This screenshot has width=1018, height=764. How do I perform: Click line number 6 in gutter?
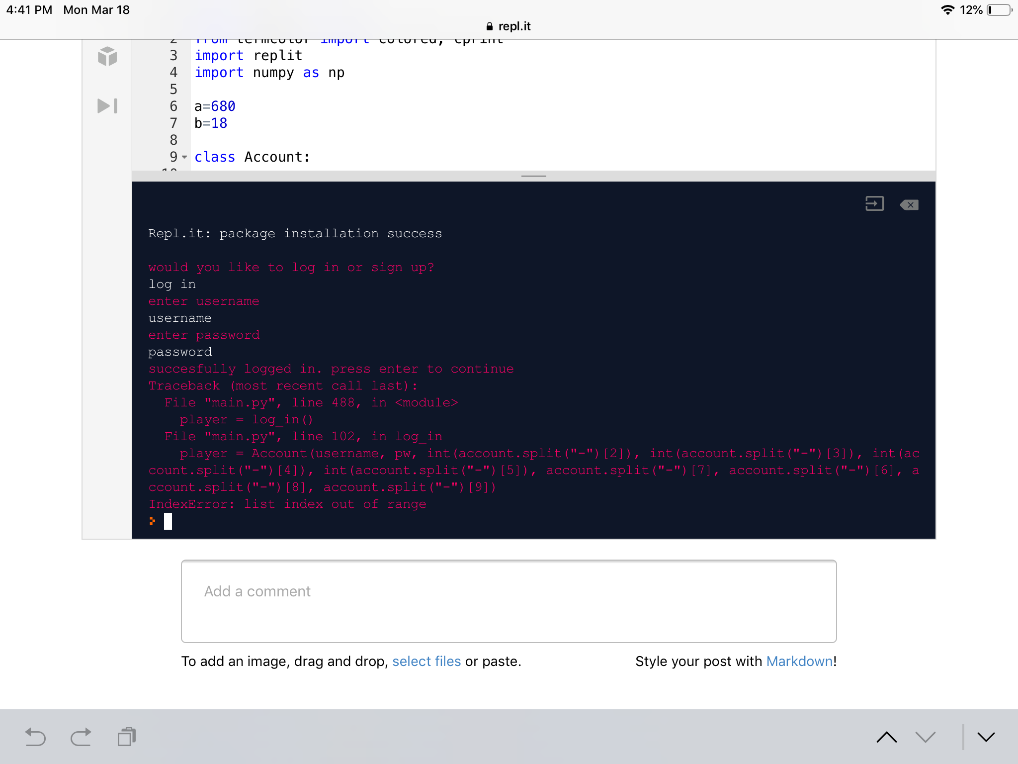[173, 106]
